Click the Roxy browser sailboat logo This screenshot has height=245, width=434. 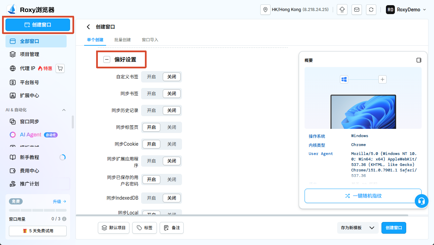pos(12,9)
